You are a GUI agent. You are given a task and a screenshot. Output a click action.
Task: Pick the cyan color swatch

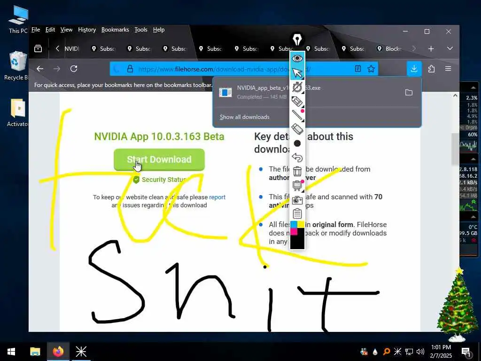tap(294, 224)
